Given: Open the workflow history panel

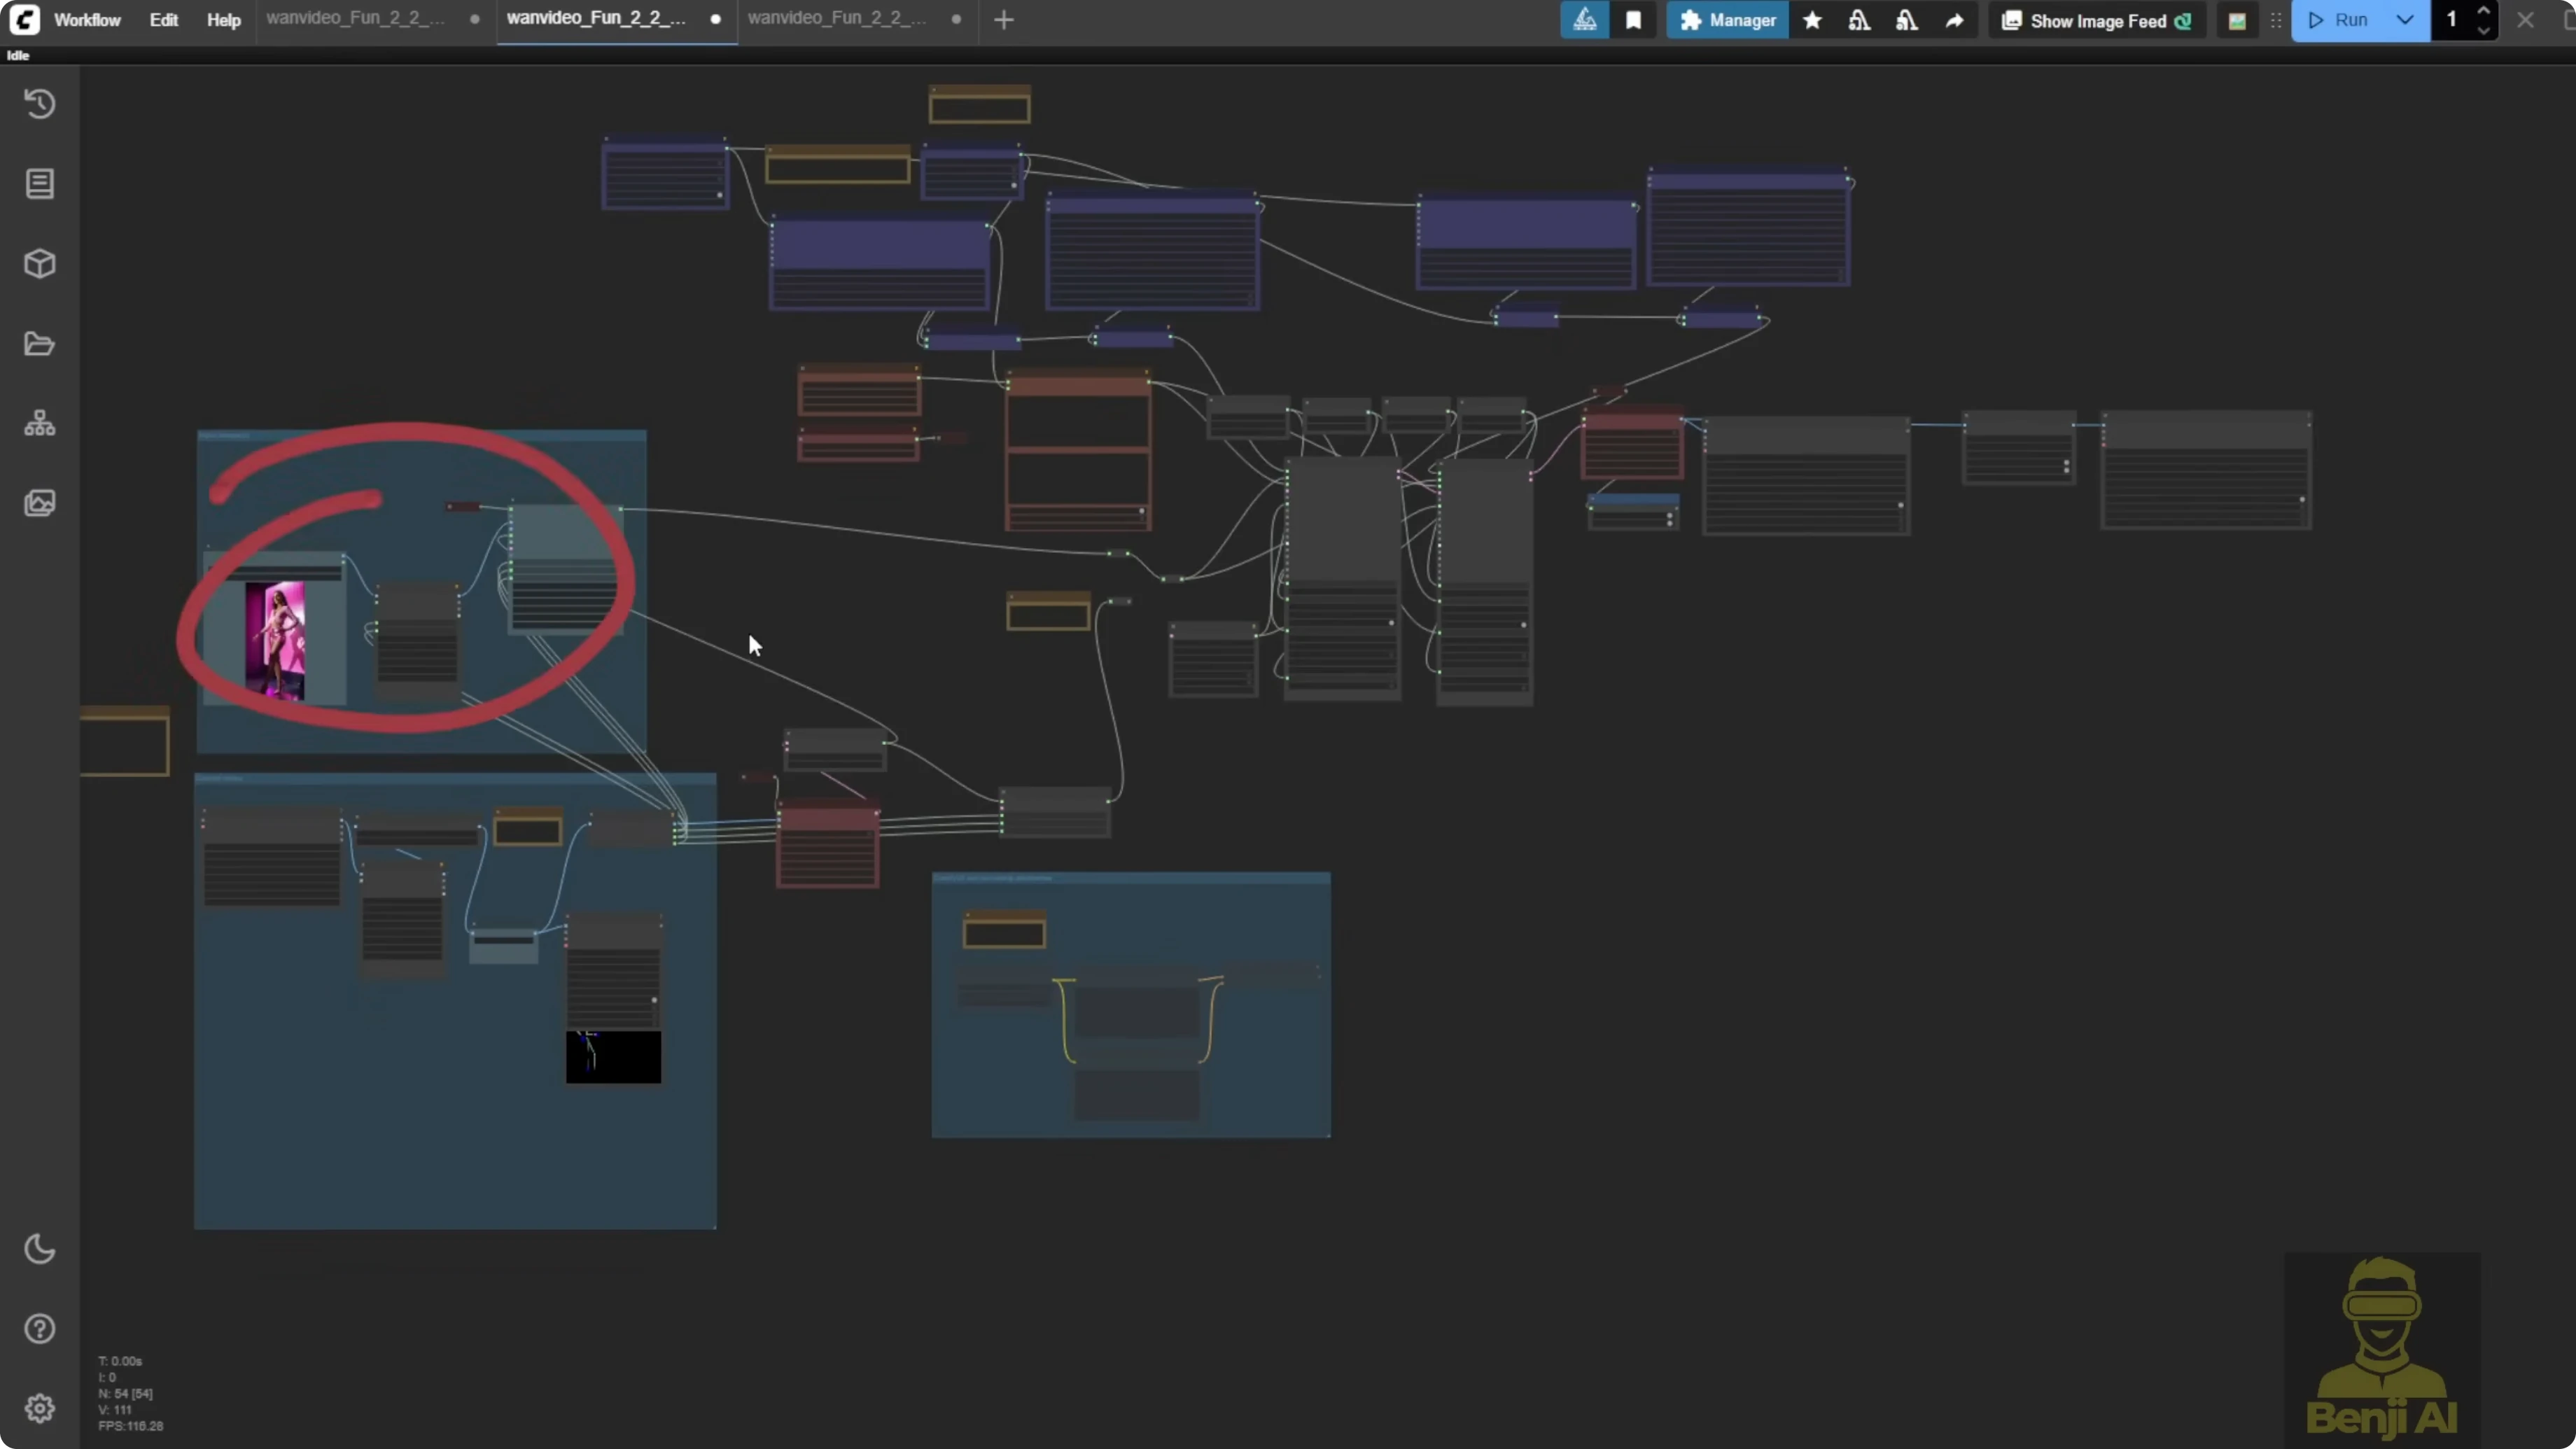Looking at the screenshot, I should (x=40, y=104).
